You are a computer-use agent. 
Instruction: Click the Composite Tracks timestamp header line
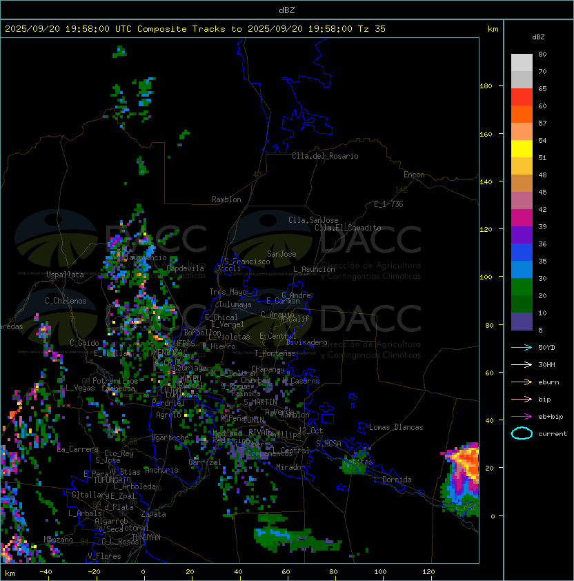(195, 29)
